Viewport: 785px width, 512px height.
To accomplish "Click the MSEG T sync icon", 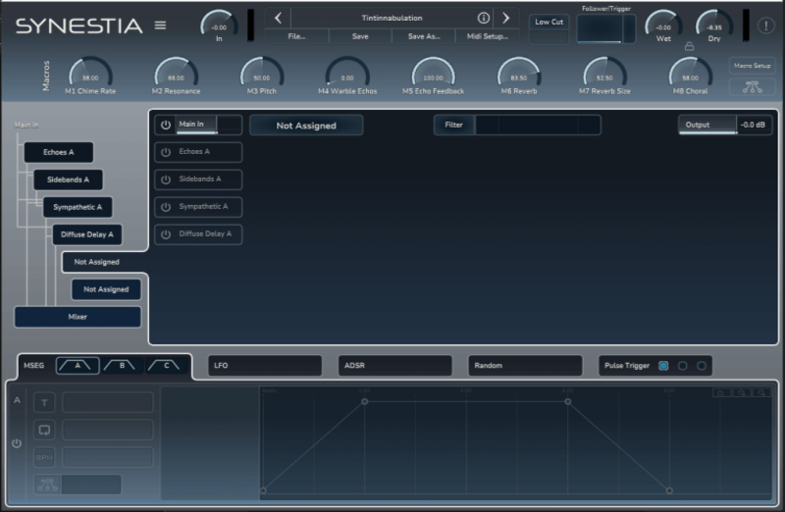I will pos(44,402).
